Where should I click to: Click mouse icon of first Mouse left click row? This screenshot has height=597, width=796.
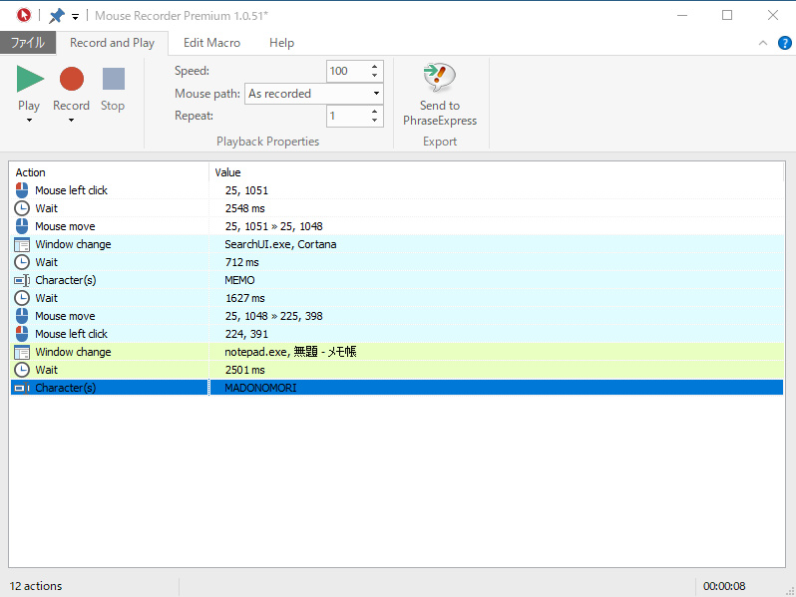(x=22, y=190)
